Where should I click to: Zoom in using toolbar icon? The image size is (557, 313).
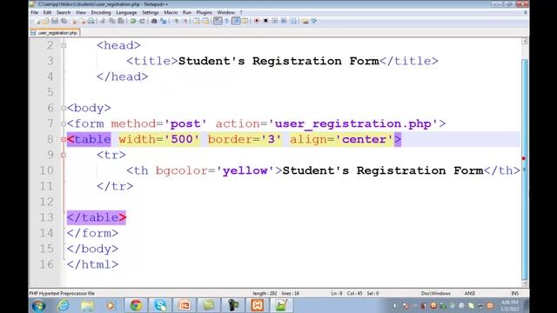coord(177,21)
